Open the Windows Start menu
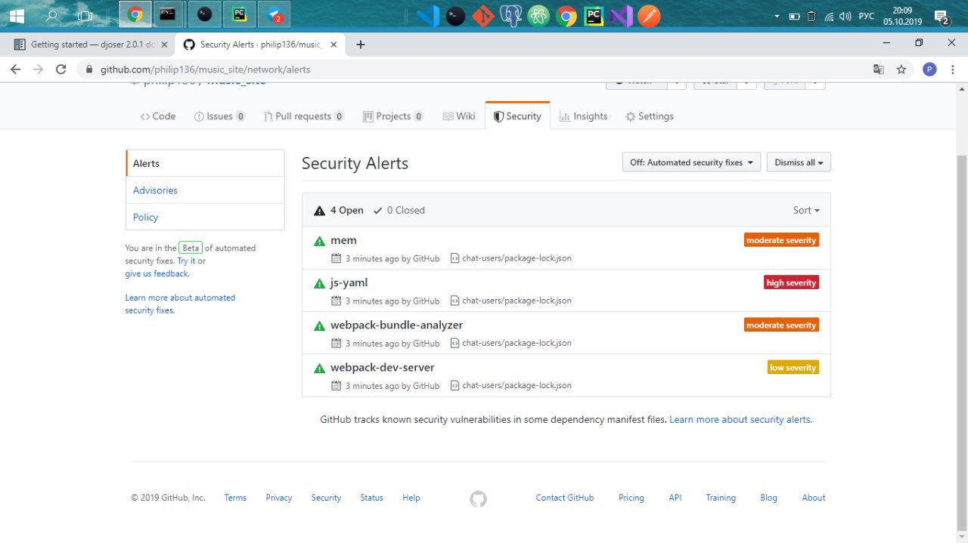The image size is (968, 543). pyautogui.click(x=16, y=15)
